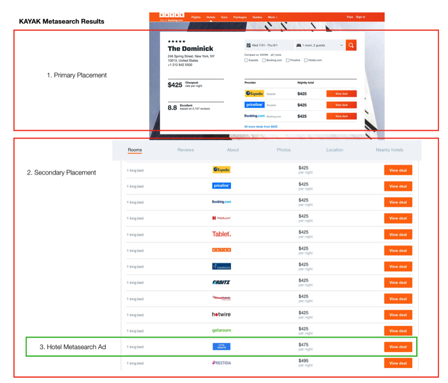Select the blue HOTEL WEBSITE badge

pyautogui.click(x=221, y=346)
